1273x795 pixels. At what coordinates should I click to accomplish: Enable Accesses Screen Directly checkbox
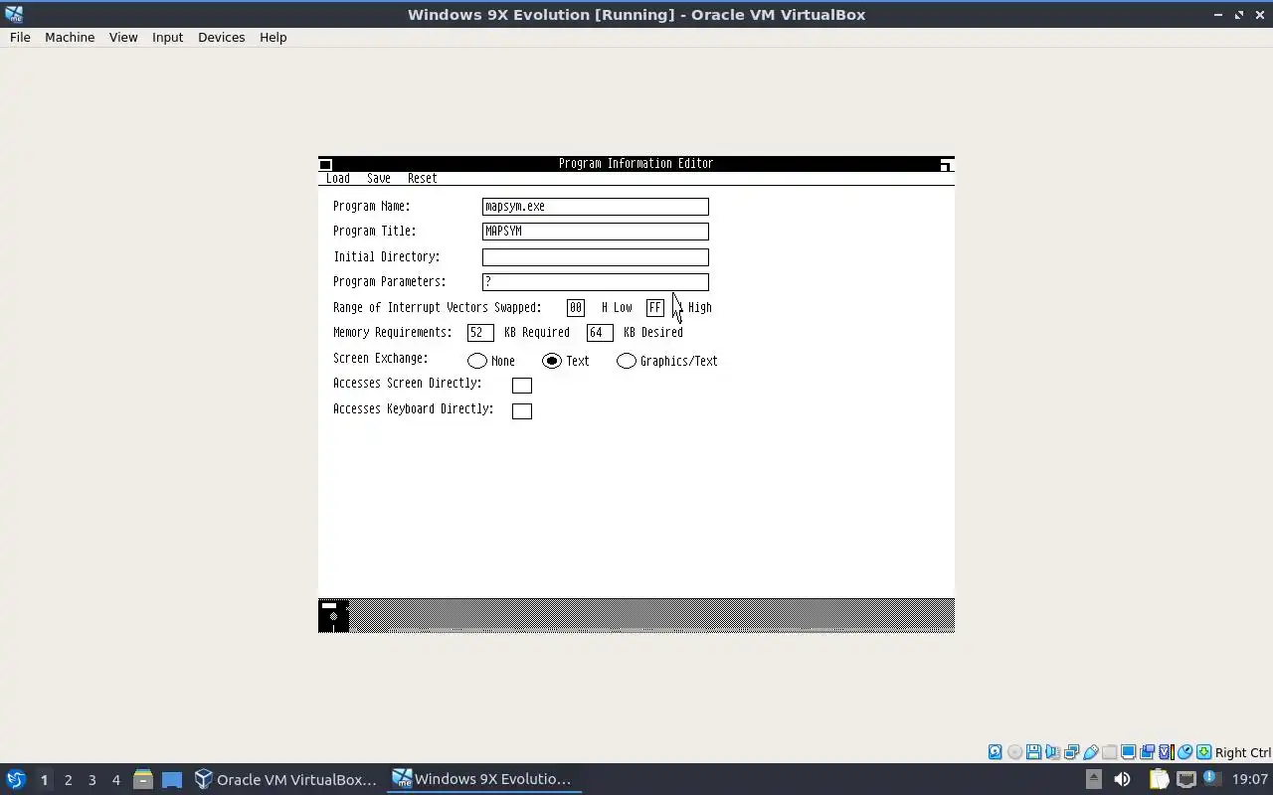(522, 386)
